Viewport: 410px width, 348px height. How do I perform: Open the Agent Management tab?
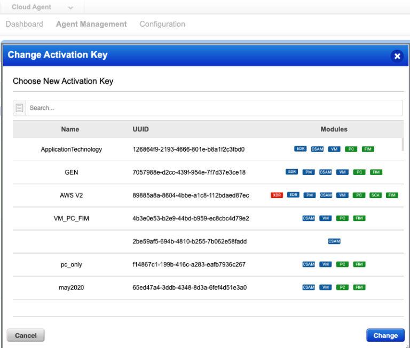coord(91,24)
